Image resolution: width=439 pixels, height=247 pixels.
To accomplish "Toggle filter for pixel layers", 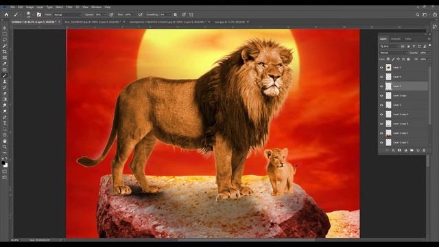I will tap(403, 46).
